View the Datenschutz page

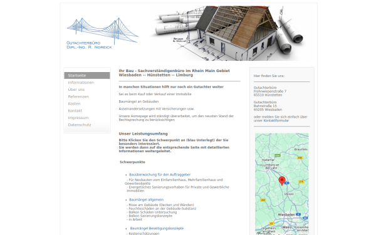[80, 125]
